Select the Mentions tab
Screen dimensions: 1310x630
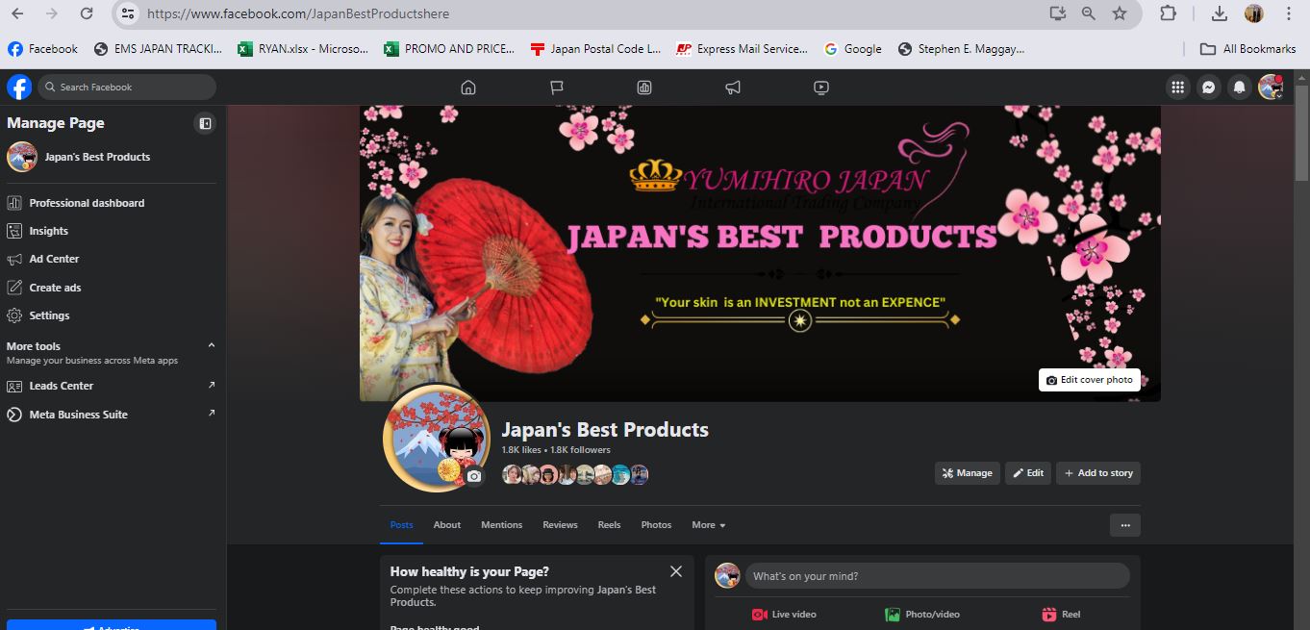(502, 525)
